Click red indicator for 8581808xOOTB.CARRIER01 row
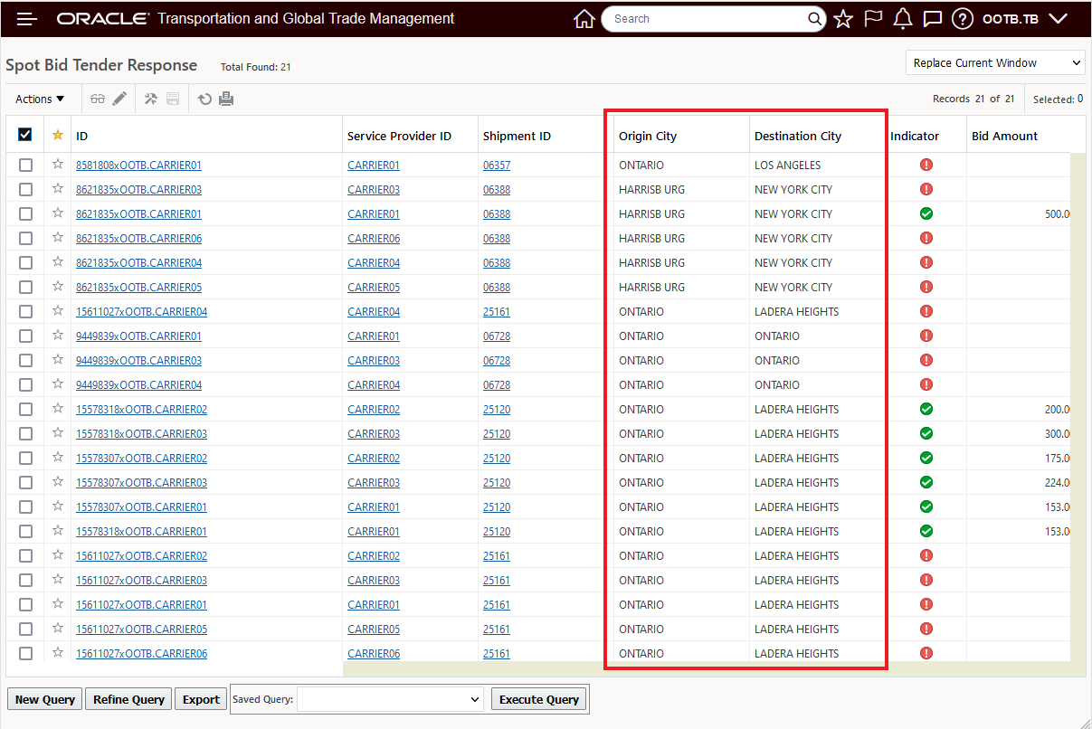This screenshot has height=729, width=1092. click(926, 165)
